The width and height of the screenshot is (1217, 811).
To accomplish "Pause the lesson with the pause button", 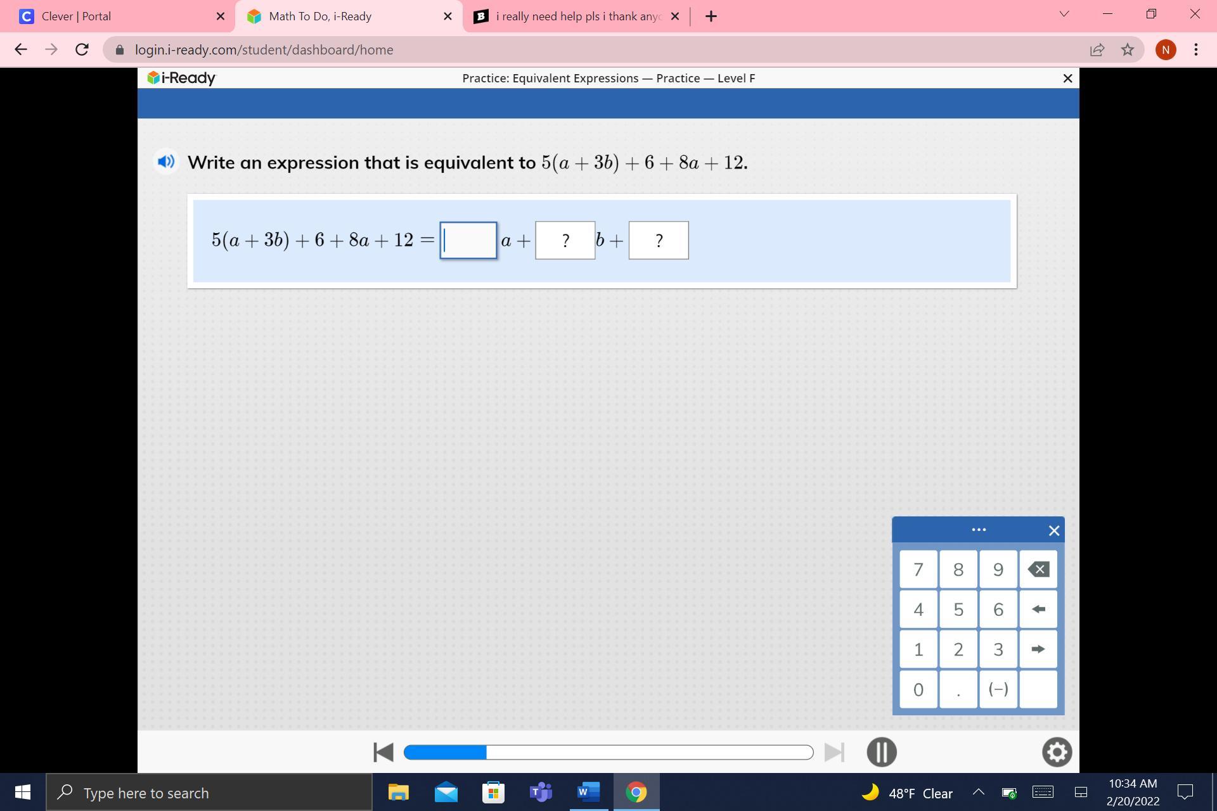I will click(881, 752).
